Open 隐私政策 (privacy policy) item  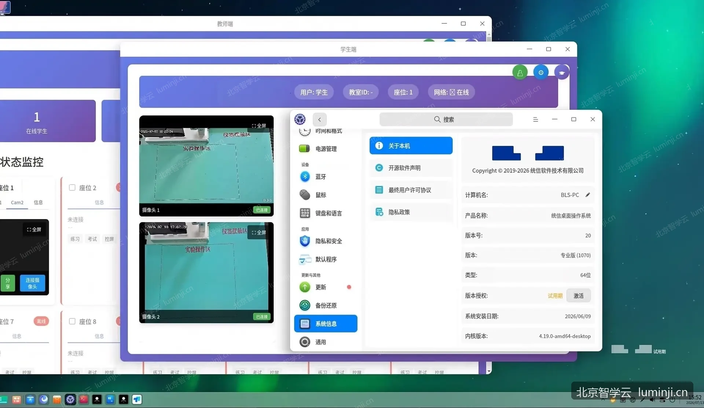click(x=411, y=212)
